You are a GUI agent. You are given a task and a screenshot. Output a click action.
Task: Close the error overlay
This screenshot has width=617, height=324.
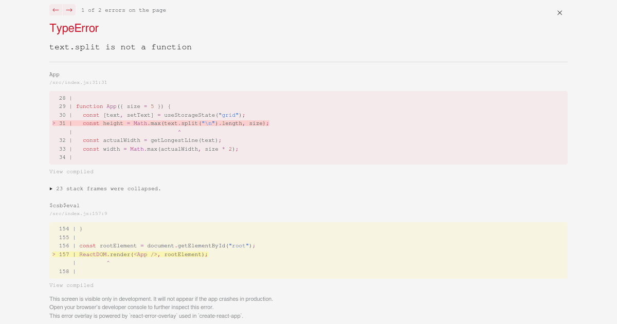click(x=560, y=13)
